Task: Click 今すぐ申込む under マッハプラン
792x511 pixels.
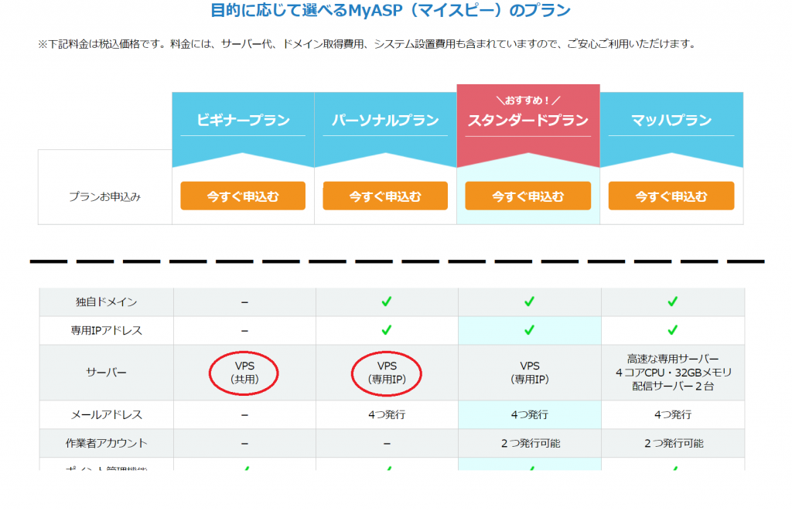Action: point(671,196)
